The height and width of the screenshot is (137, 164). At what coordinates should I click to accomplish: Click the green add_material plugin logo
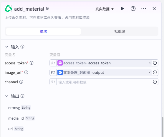[8, 9]
